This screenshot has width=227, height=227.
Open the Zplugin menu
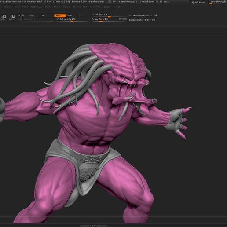pyautogui.click(x=107, y=7)
